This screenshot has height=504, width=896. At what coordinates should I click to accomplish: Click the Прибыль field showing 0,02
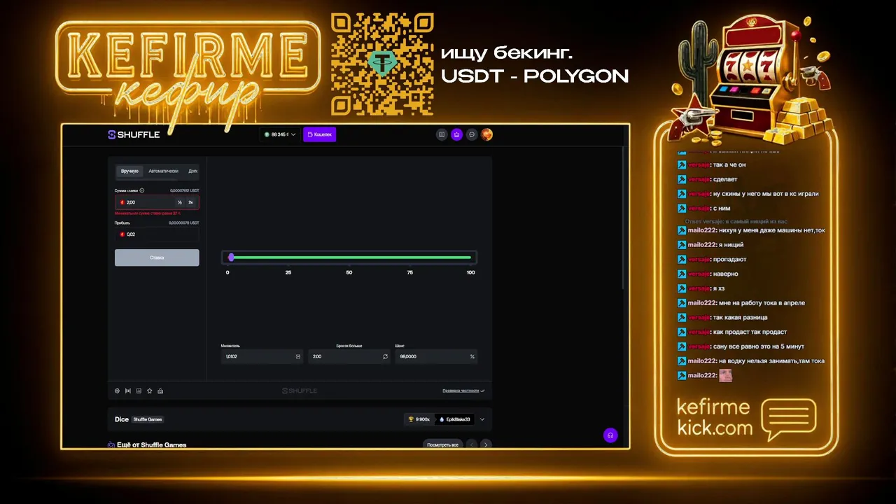click(x=157, y=234)
